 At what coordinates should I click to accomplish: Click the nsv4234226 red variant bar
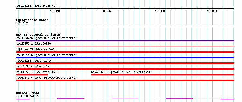coord(163,75)
